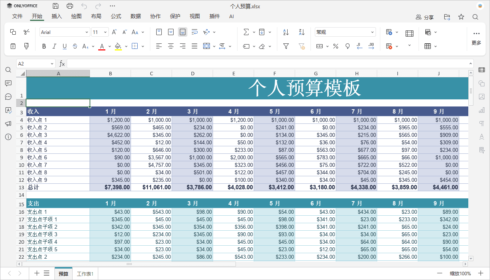Image resolution: width=490 pixels, height=280 pixels.
Task: Click the Print icon in the top bar
Action: point(70,6)
